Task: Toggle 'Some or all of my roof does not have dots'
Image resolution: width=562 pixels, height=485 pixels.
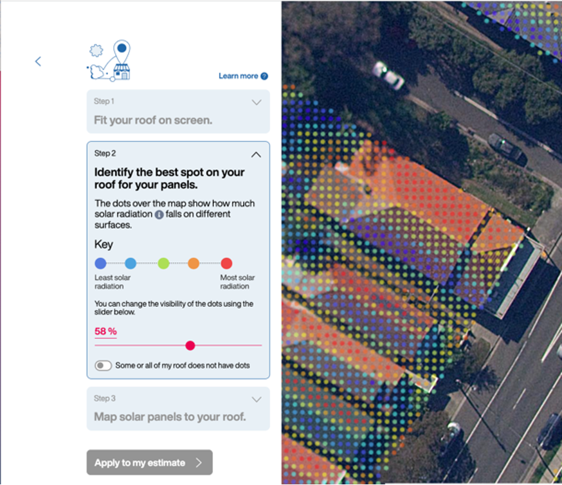Action: 104,365
